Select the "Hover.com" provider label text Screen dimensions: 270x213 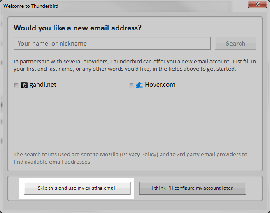[160, 85]
